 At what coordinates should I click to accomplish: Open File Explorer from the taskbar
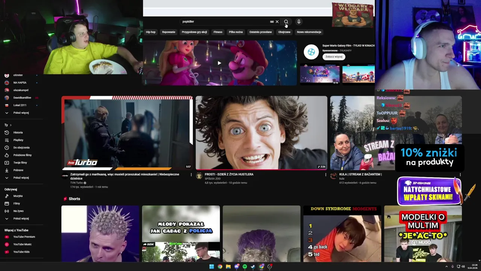(x=228, y=266)
